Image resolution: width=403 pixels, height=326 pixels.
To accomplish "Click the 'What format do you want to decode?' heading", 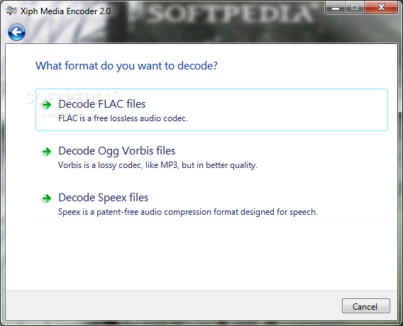I will (126, 66).
